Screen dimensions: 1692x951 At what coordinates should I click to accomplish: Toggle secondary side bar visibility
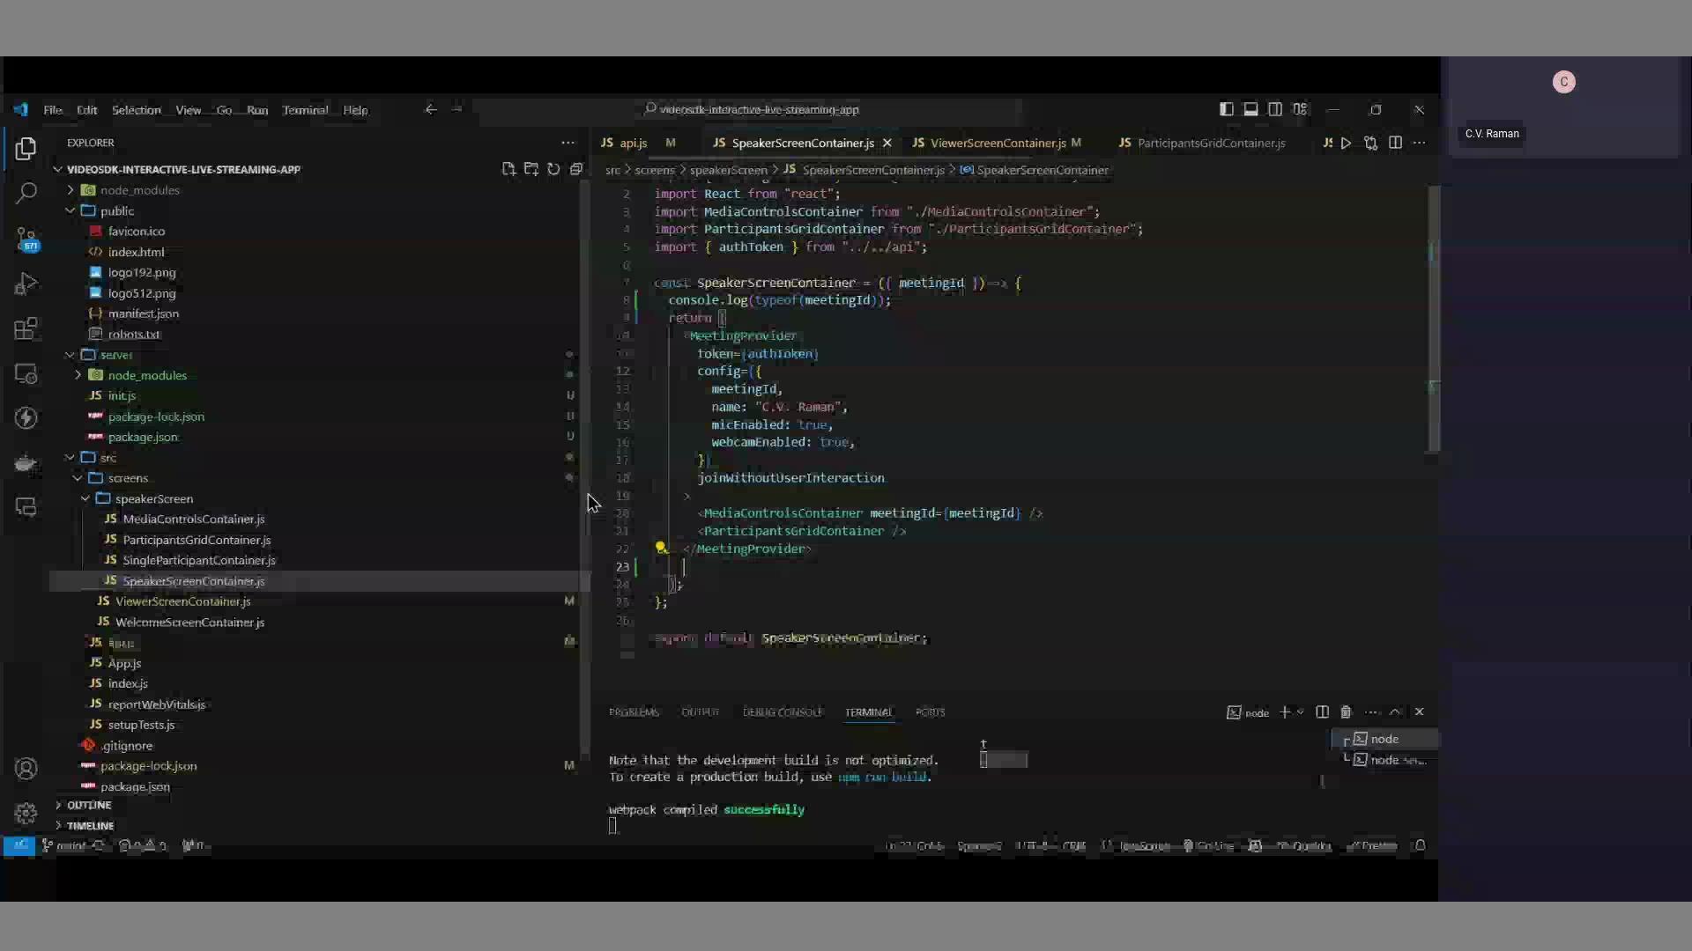(1275, 109)
